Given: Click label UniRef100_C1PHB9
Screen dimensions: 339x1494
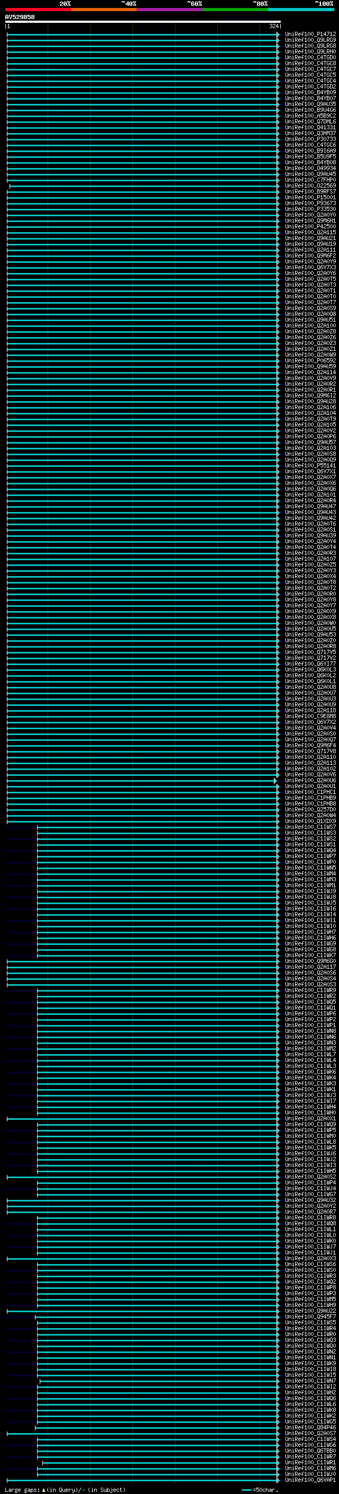Looking at the screenshot, I should click(x=310, y=798).
